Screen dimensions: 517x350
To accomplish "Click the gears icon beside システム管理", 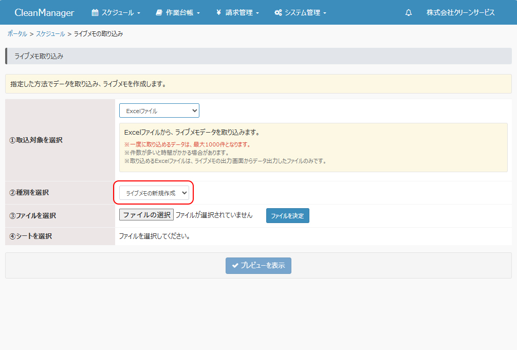I will pos(278,12).
